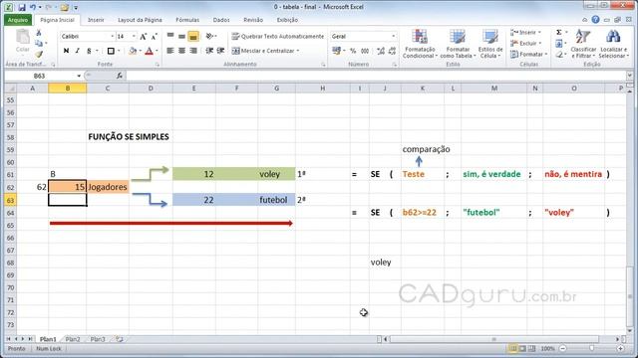Click the Undo arrow icon

pos(33,7)
